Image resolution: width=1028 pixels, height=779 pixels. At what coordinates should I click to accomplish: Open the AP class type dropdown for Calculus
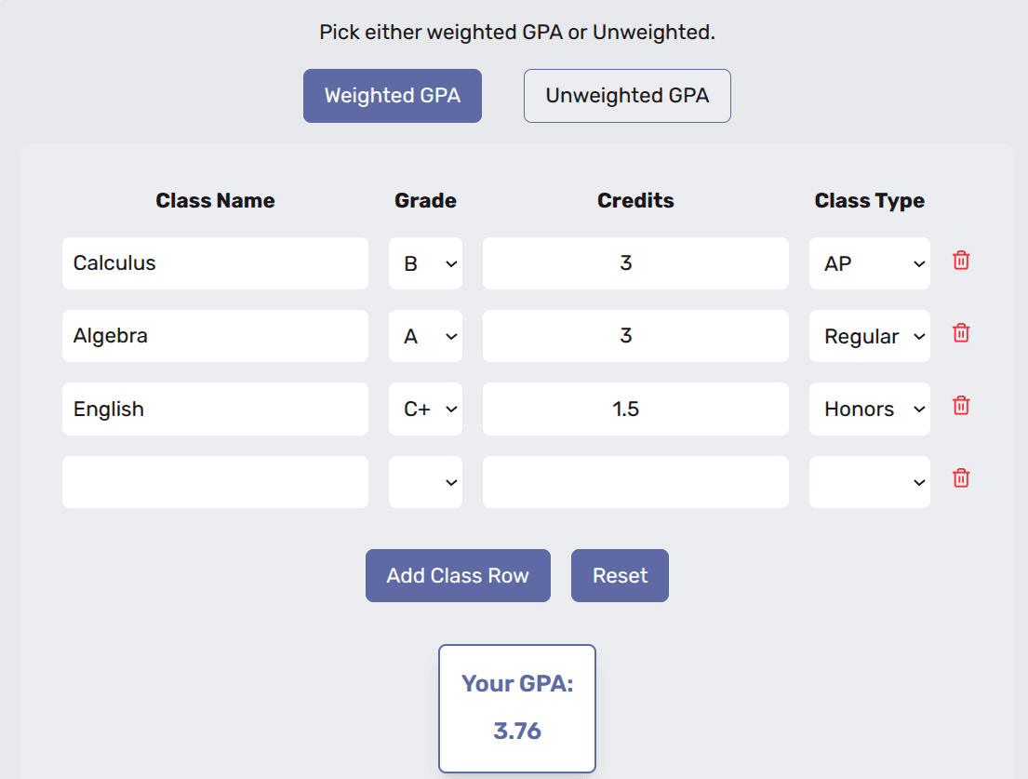pyautogui.click(x=869, y=263)
